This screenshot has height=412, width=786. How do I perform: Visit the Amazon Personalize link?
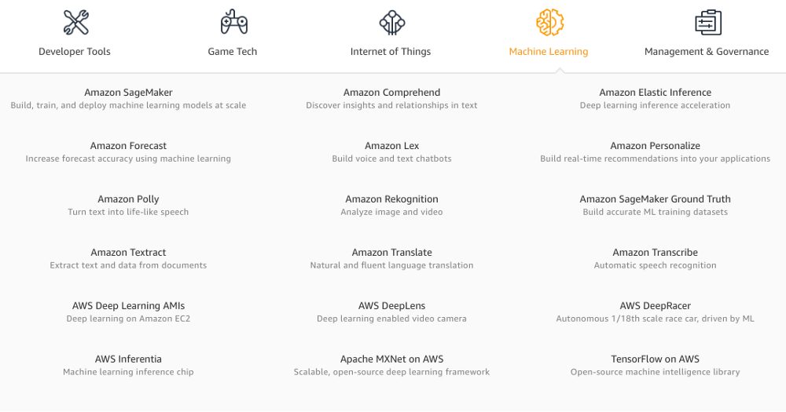click(656, 146)
